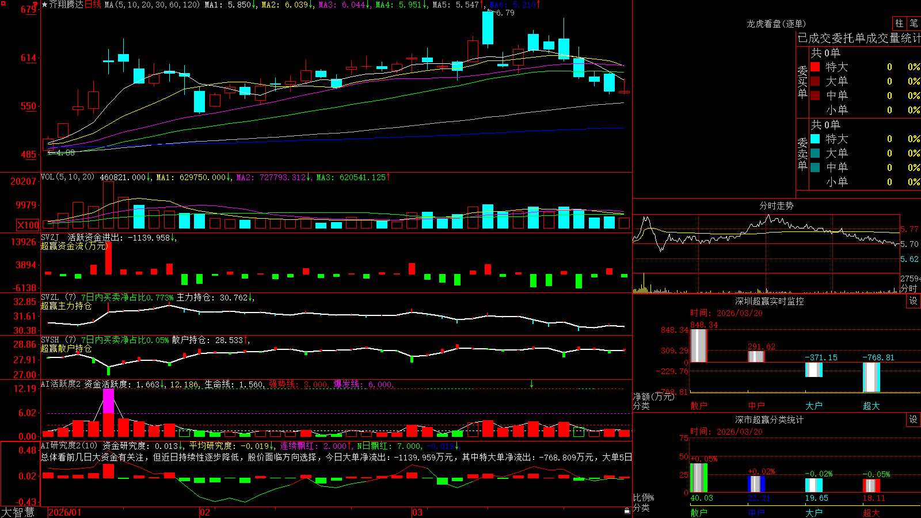This screenshot has height=518, width=921.
Task: Open 设 settings for 深圳超赢实时监控 panel
Action: click(914, 301)
